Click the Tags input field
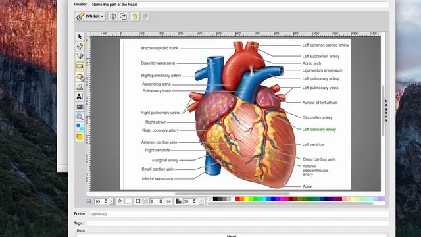This screenshot has height=237, width=421. pos(238,224)
